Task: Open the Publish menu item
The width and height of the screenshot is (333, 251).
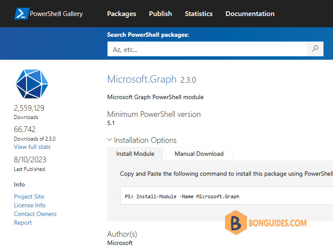Action: click(160, 14)
